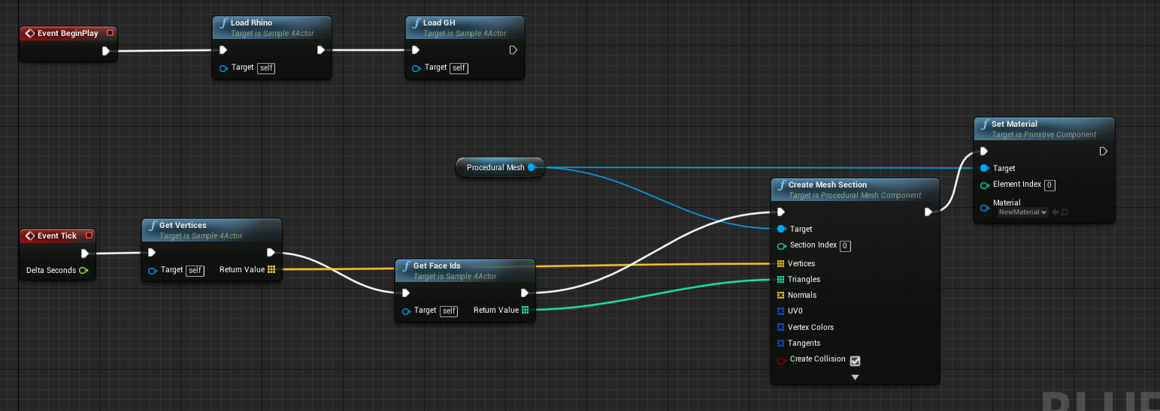Click the self field on Load Rhino
The height and width of the screenshot is (411, 1160).
point(266,68)
